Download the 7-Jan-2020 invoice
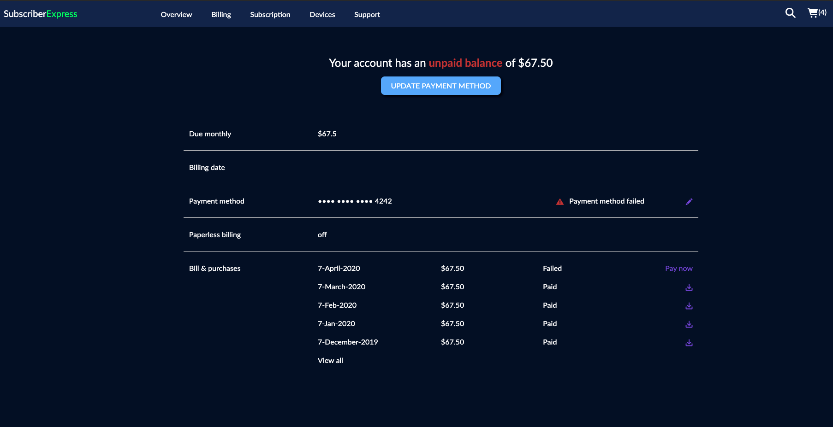This screenshot has width=833, height=427. (689, 324)
